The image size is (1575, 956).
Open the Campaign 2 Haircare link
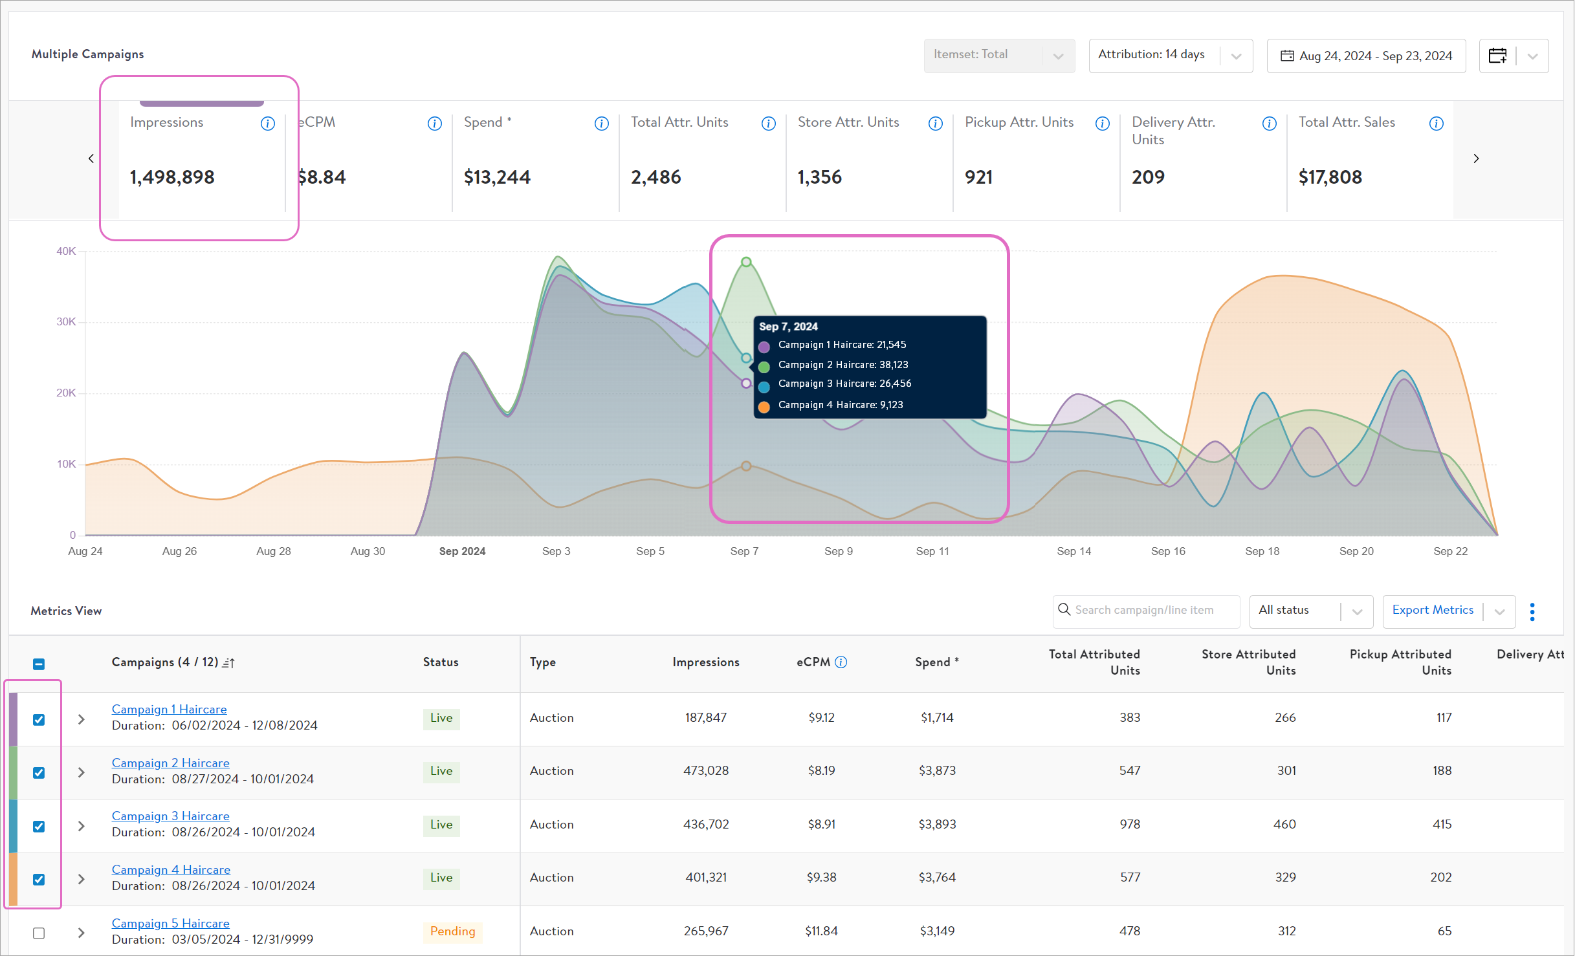[170, 763]
